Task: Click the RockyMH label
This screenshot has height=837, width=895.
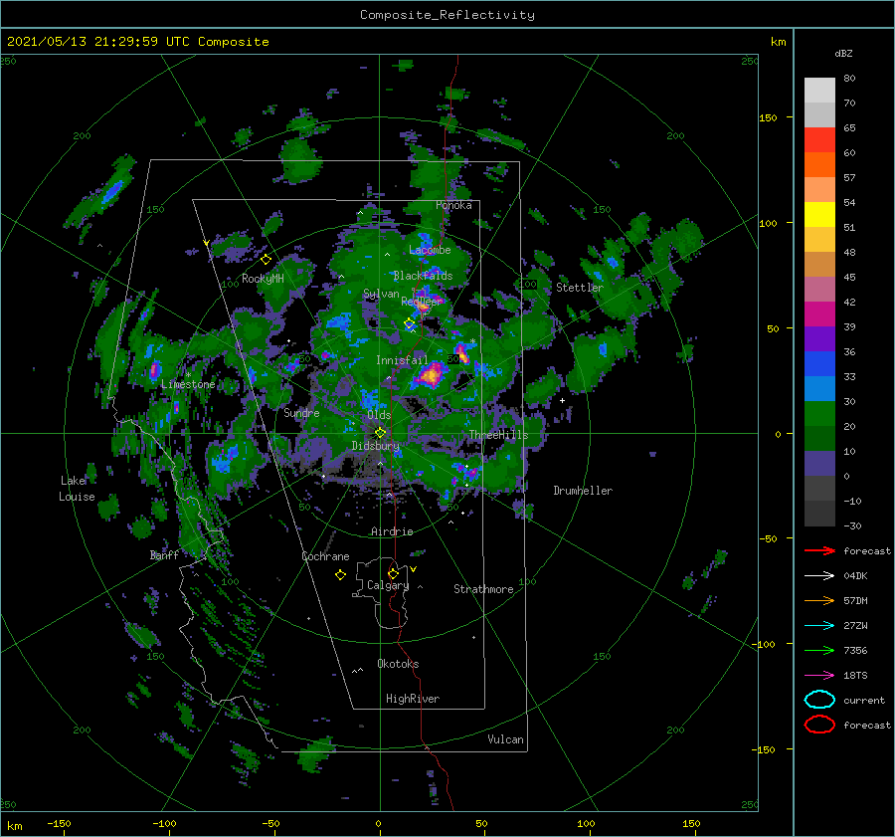Action: [263, 279]
